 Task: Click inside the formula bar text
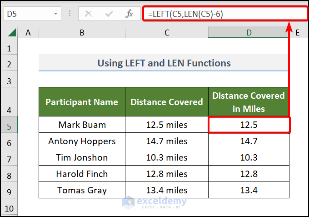coord(225,14)
